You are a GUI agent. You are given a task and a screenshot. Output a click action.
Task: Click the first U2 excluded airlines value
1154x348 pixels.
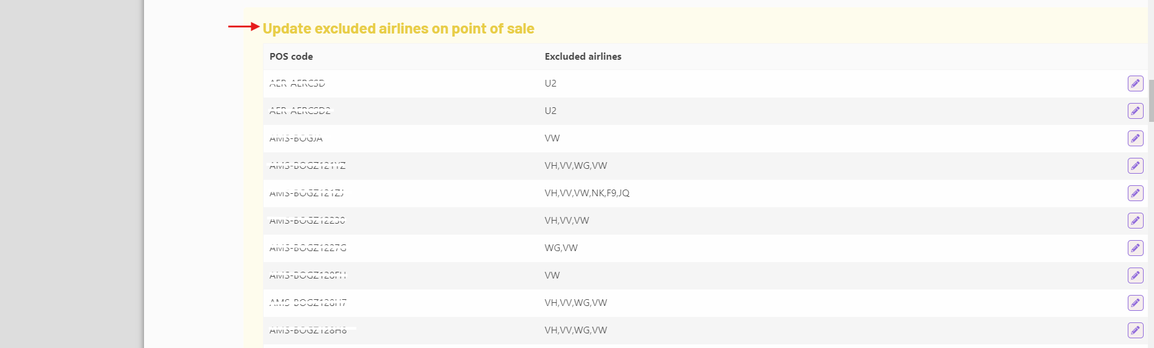[x=550, y=83]
